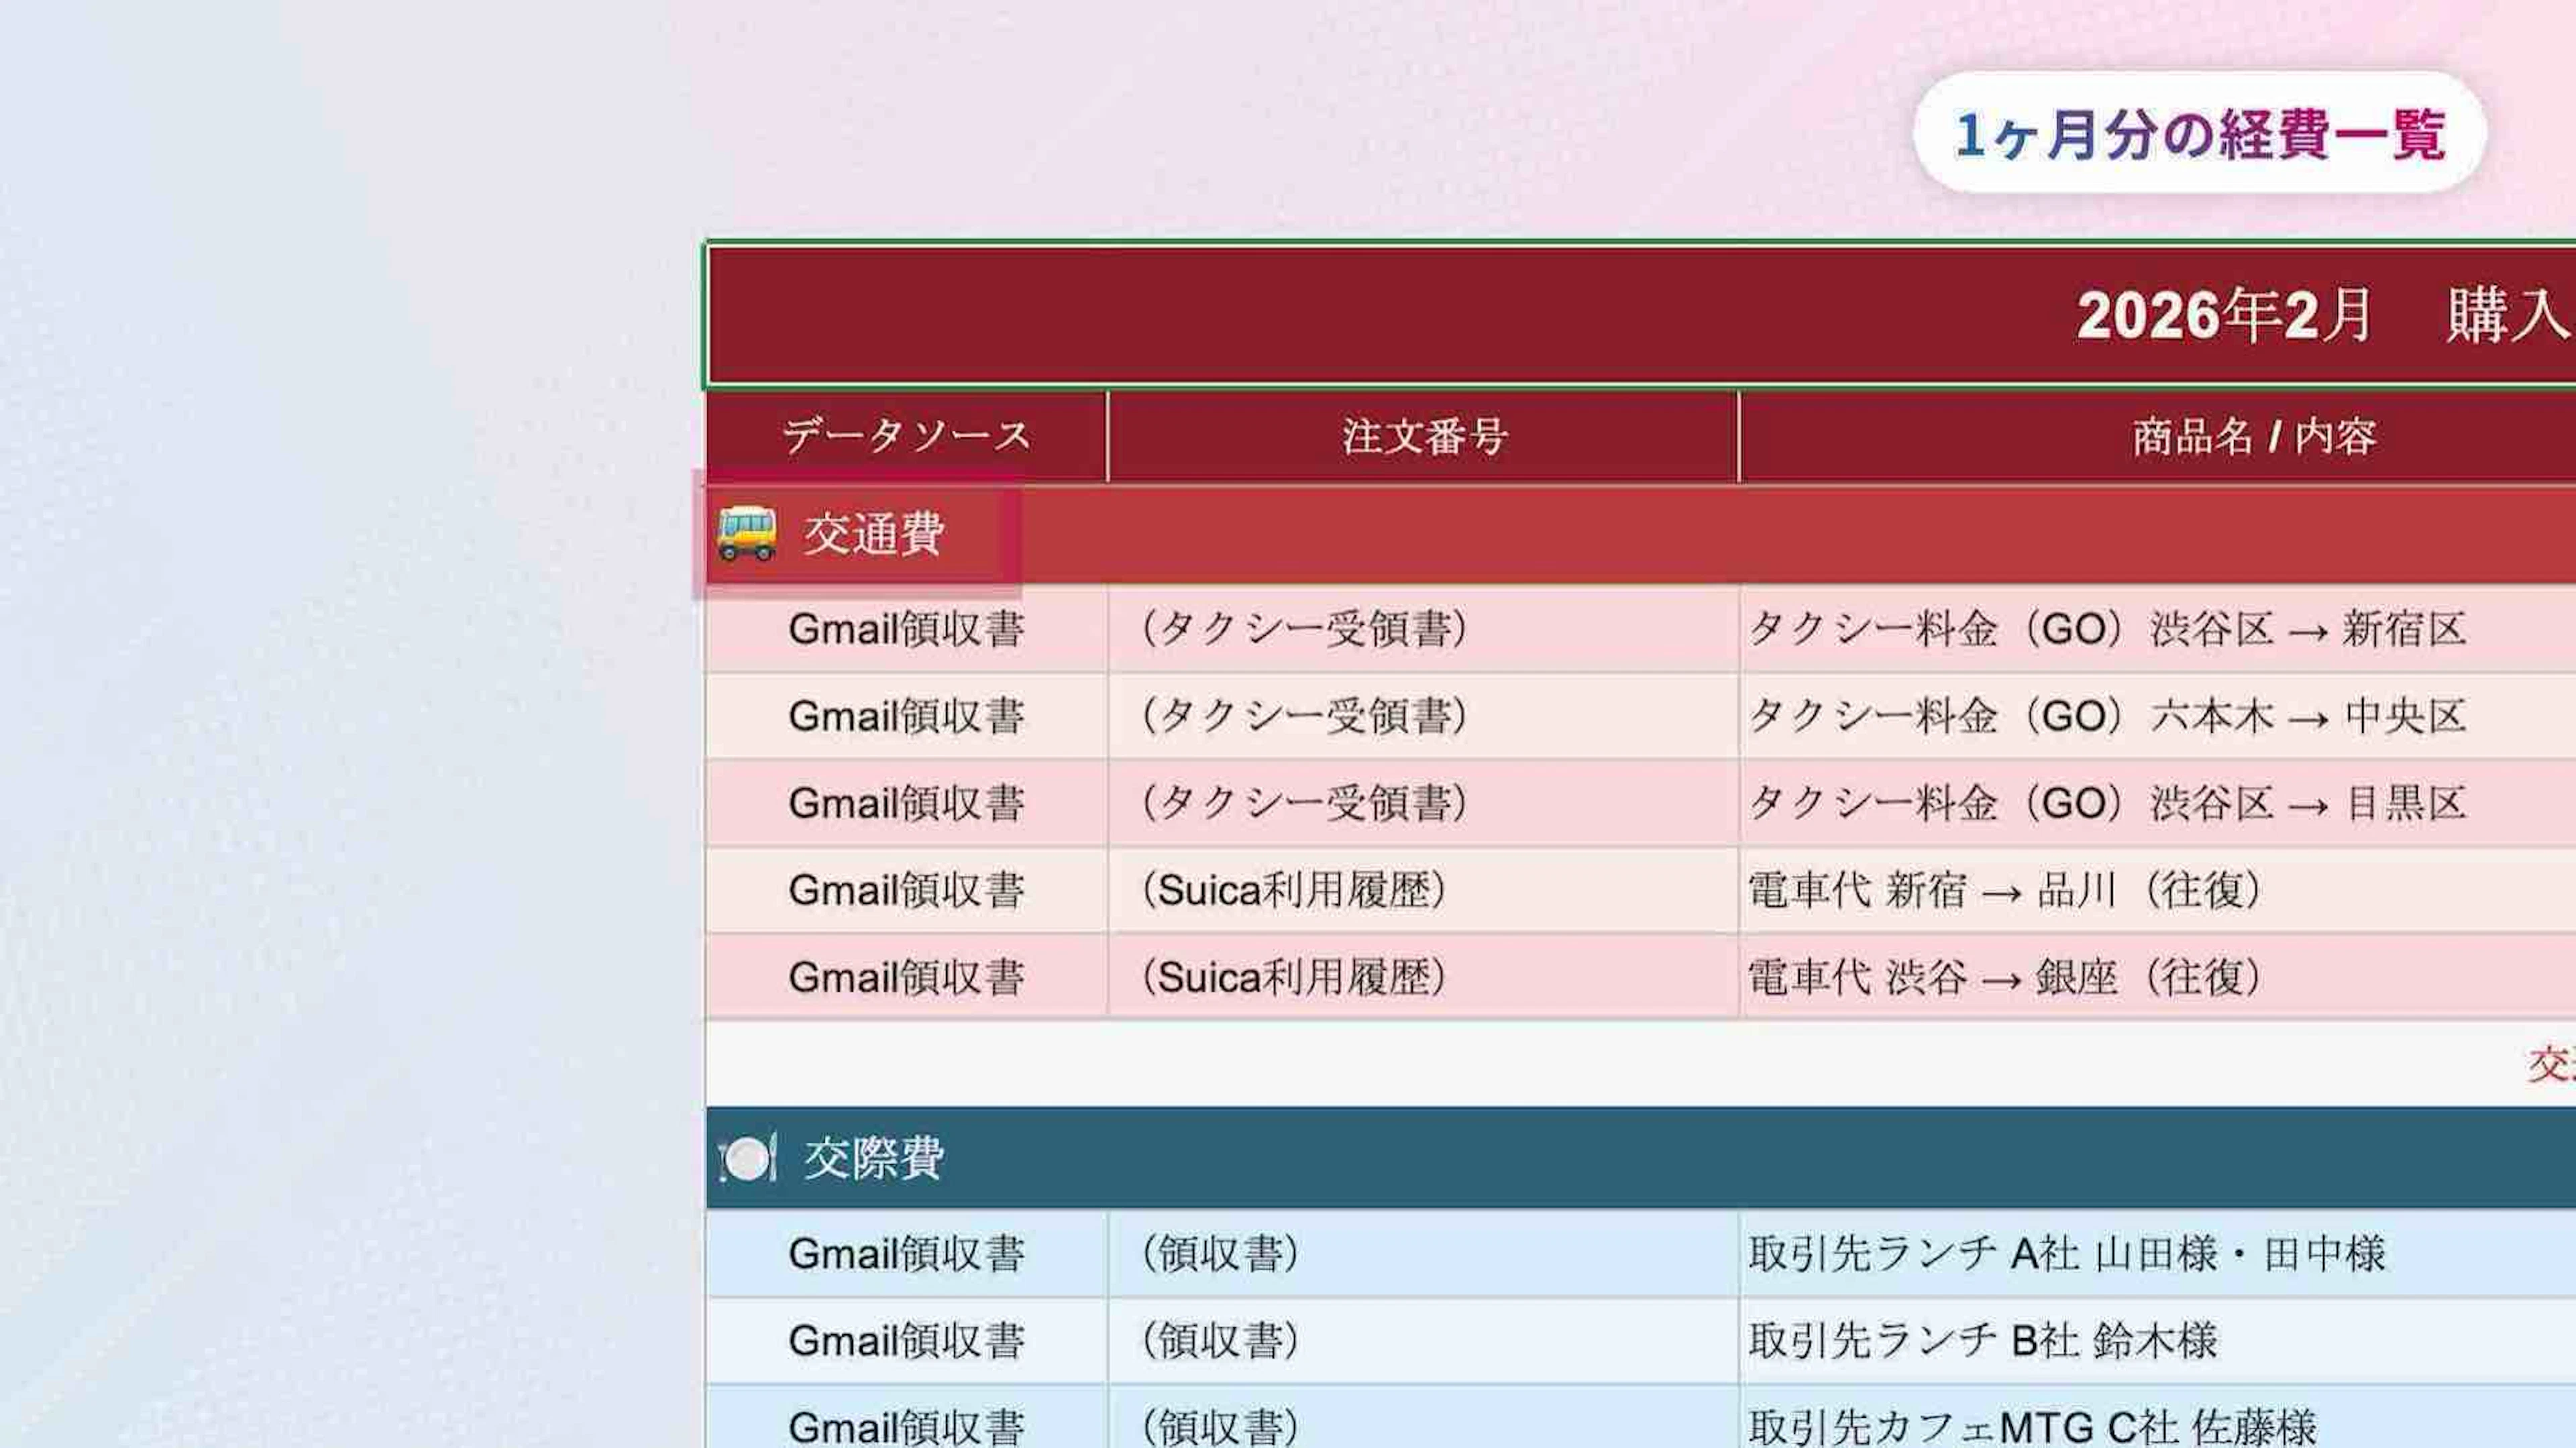The width and height of the screenshot is (2576, 1448).
Task: Click the bus icon beside 交通費
Action: tap(746, 533)
